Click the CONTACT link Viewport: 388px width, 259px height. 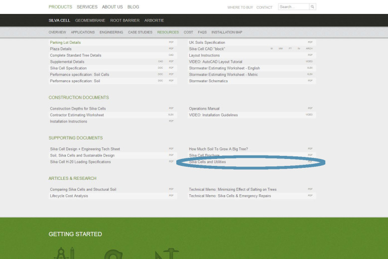[264, 7]
